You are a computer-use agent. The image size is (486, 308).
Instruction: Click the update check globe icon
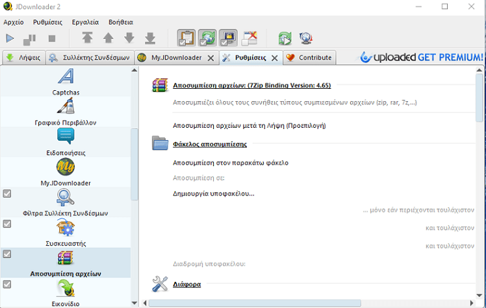coord(306,38)
